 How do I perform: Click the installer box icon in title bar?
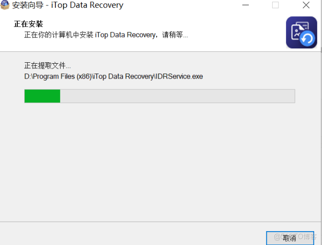(x=5, y=5)
